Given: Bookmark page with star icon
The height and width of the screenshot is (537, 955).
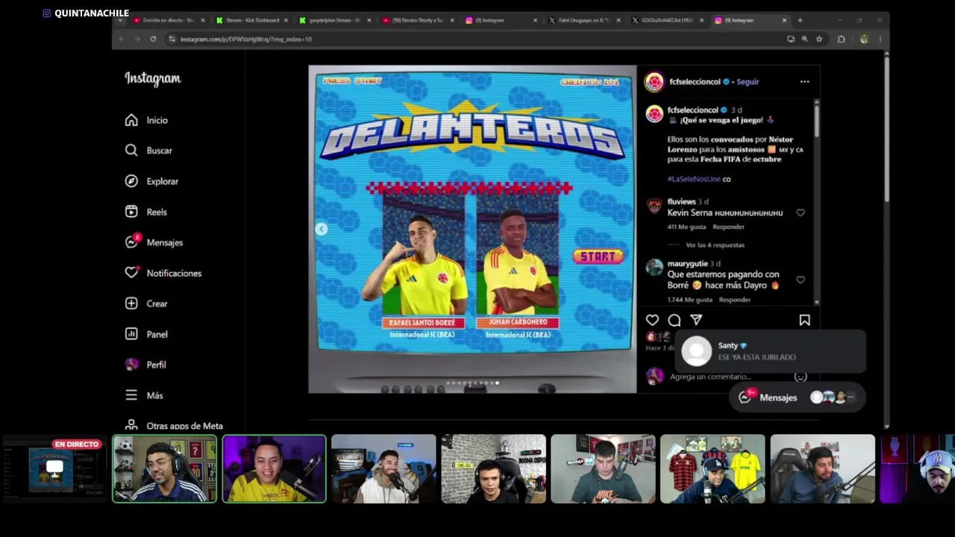Looking at the screenshot, I should pos(819,39).
